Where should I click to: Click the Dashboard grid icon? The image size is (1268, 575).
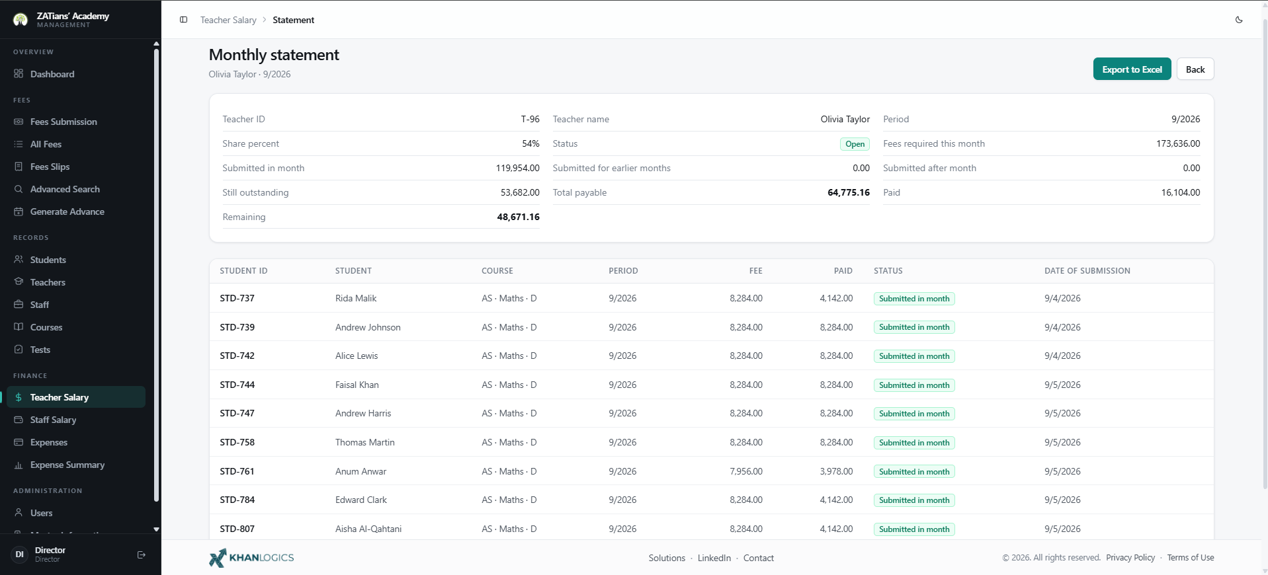(19, 74)
